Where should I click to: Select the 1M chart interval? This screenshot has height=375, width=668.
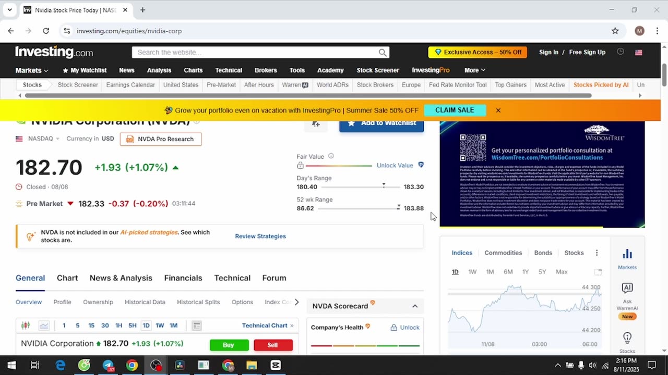coord(173,326)
